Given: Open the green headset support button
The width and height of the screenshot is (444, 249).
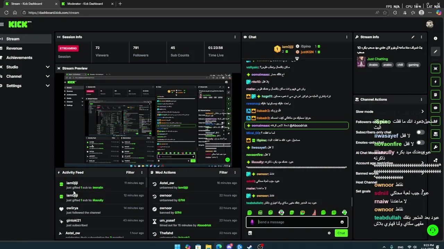Looking at the screenshot, I should point(432,230).
